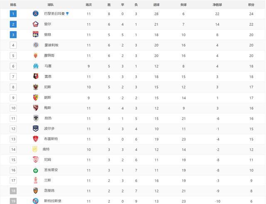The image size is (266, 204).
Task: Click the Lille club crest icon
Action: coord(36,24)
